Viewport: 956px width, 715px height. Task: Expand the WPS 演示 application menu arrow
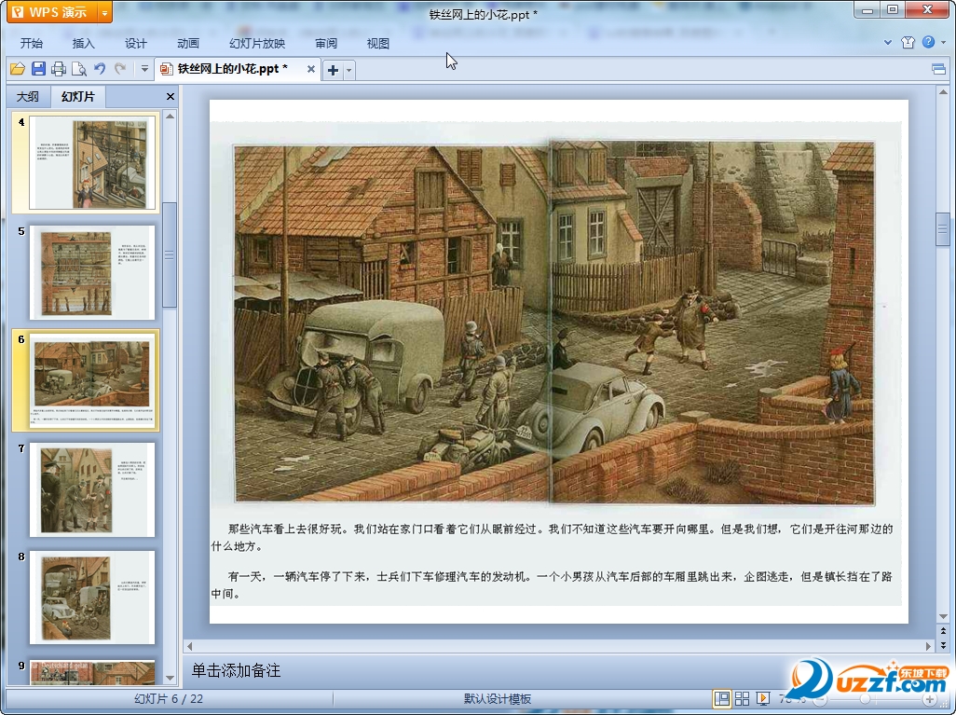(x=104, y=12)
